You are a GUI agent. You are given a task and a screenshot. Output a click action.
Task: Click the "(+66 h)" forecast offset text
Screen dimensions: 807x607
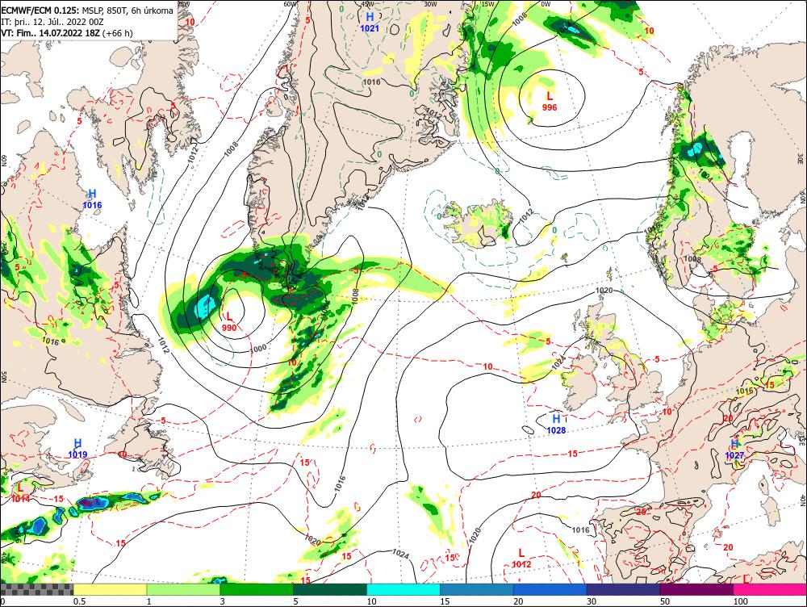tap(117, 33)
